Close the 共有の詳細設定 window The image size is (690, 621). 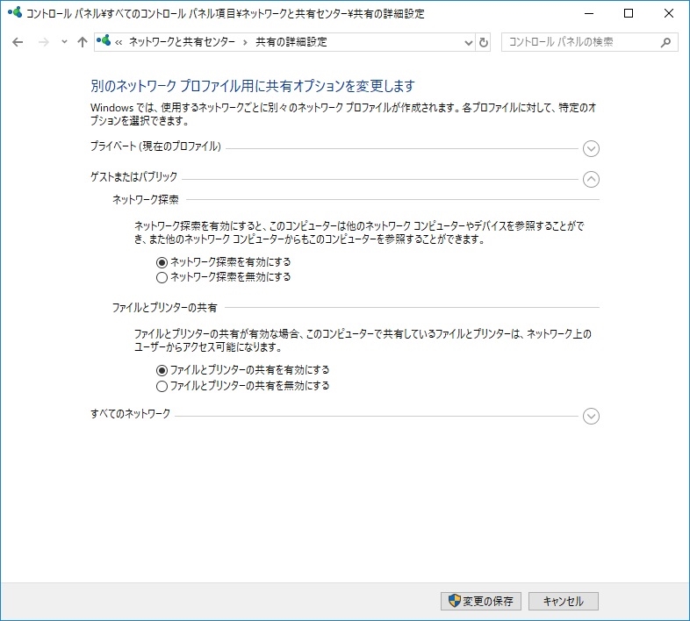(668, 13)
